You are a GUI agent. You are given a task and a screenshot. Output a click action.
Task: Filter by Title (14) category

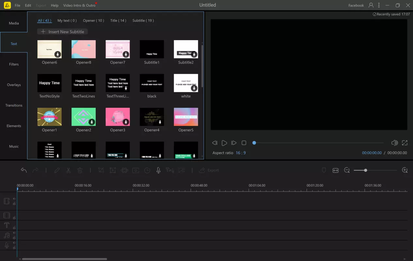pos(118,20)
